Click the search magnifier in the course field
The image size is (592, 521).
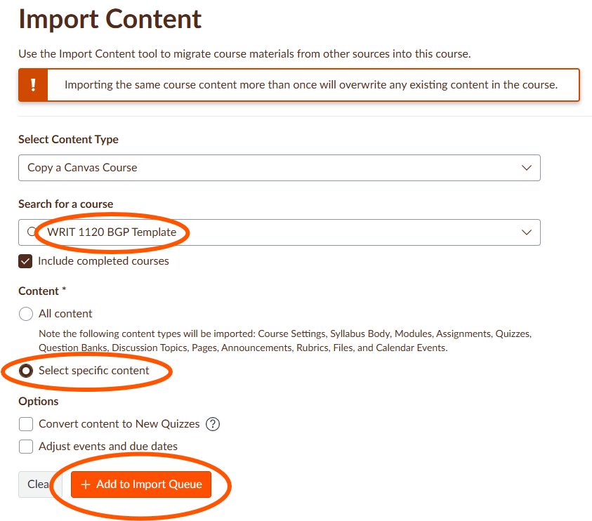pos(30,232)
